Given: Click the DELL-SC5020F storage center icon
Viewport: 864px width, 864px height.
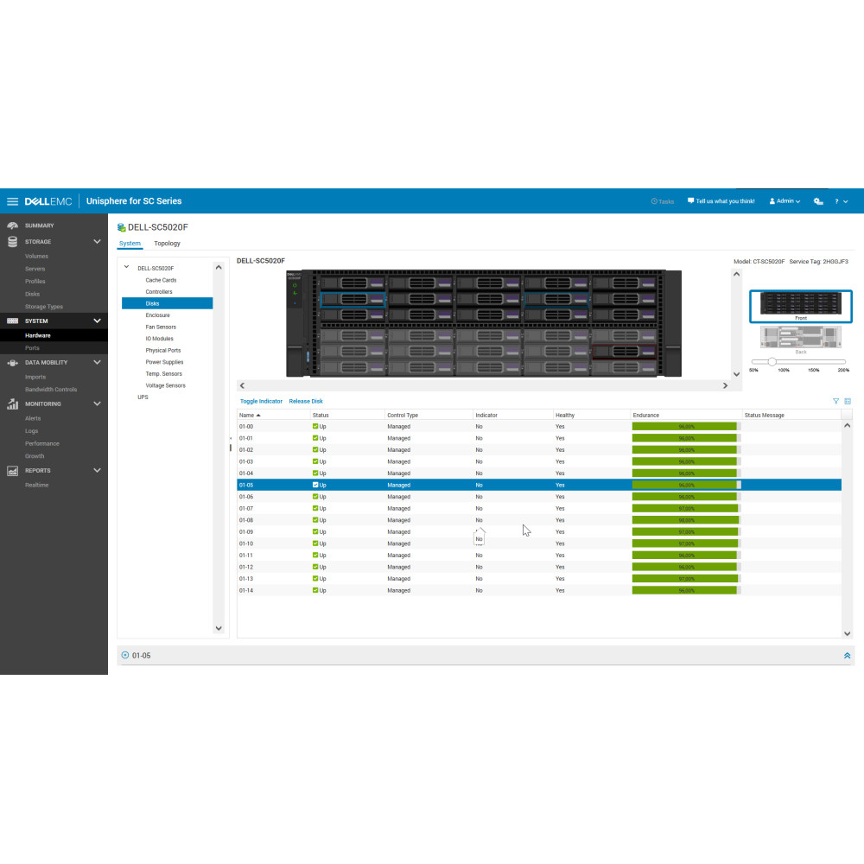Looking at the screenshot, I should (x=121, y=227).
